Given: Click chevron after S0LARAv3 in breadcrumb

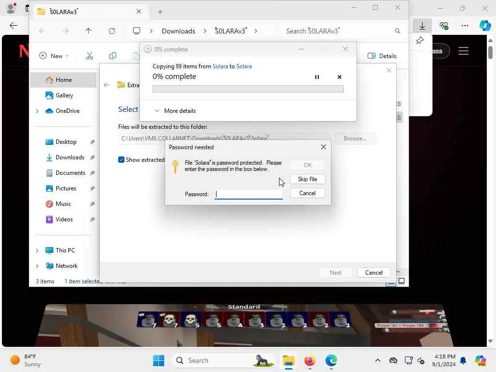Looking at the screenshot, I should pyautogui.click(x=256, y=31).
